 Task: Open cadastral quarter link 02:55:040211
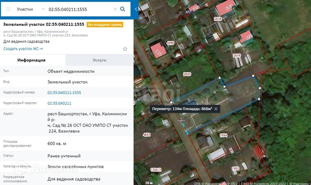(59, 103)
